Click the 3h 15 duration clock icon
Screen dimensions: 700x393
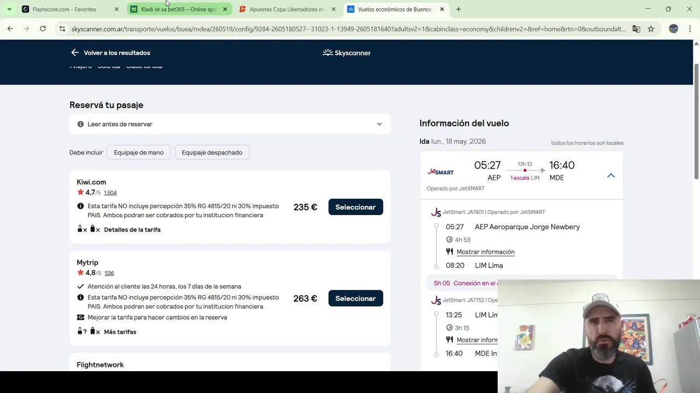coord(450,327)
